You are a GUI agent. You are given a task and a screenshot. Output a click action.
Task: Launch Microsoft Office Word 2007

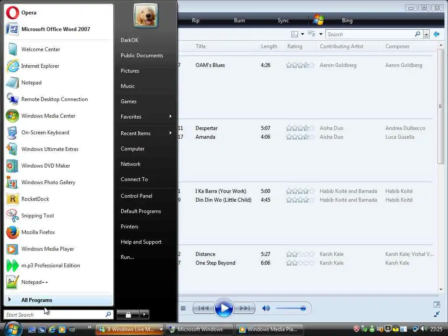click(x=59, y=29)
